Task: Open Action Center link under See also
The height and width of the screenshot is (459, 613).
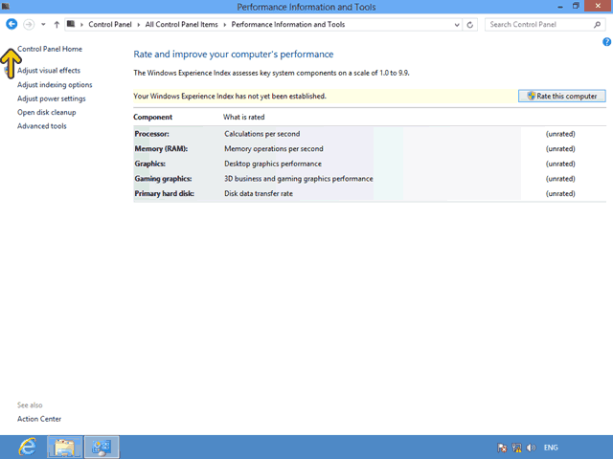Action: click(x=39, y=419)
